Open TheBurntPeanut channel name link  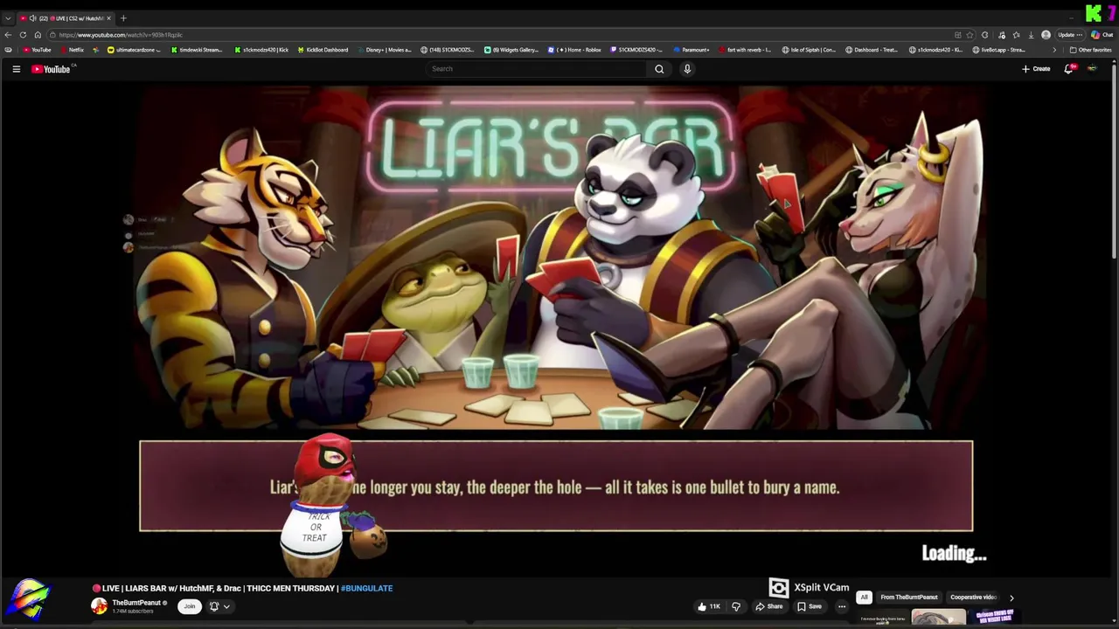click(x=136, y=603)
